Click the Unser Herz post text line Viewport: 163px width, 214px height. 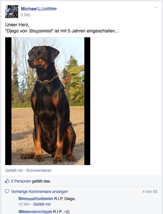pyautogui.click(x=17, y=25)
